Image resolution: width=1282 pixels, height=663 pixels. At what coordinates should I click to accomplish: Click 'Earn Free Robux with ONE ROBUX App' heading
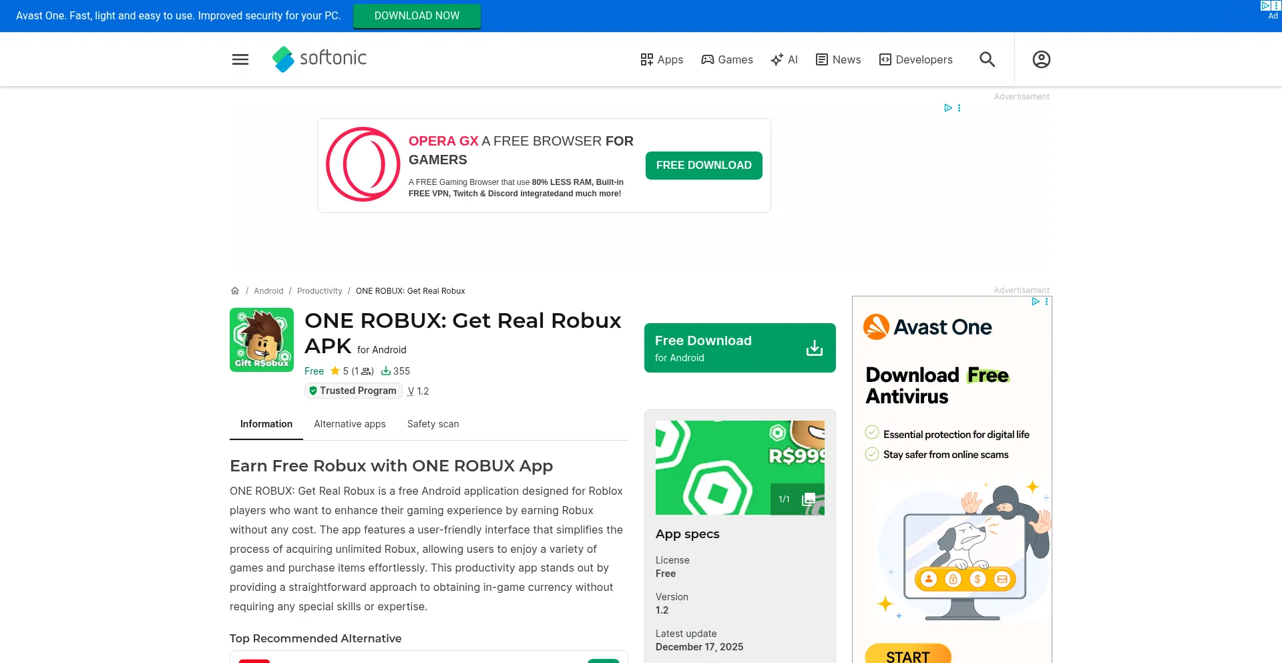(391, 466)
